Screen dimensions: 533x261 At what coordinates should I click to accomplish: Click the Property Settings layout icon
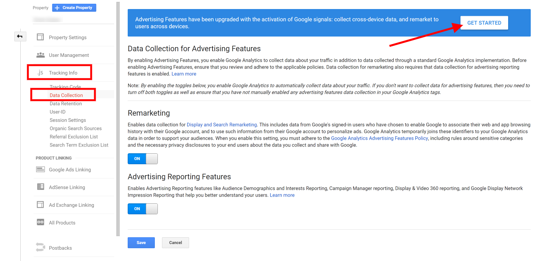pyautogui.click(x=40, y=37)
